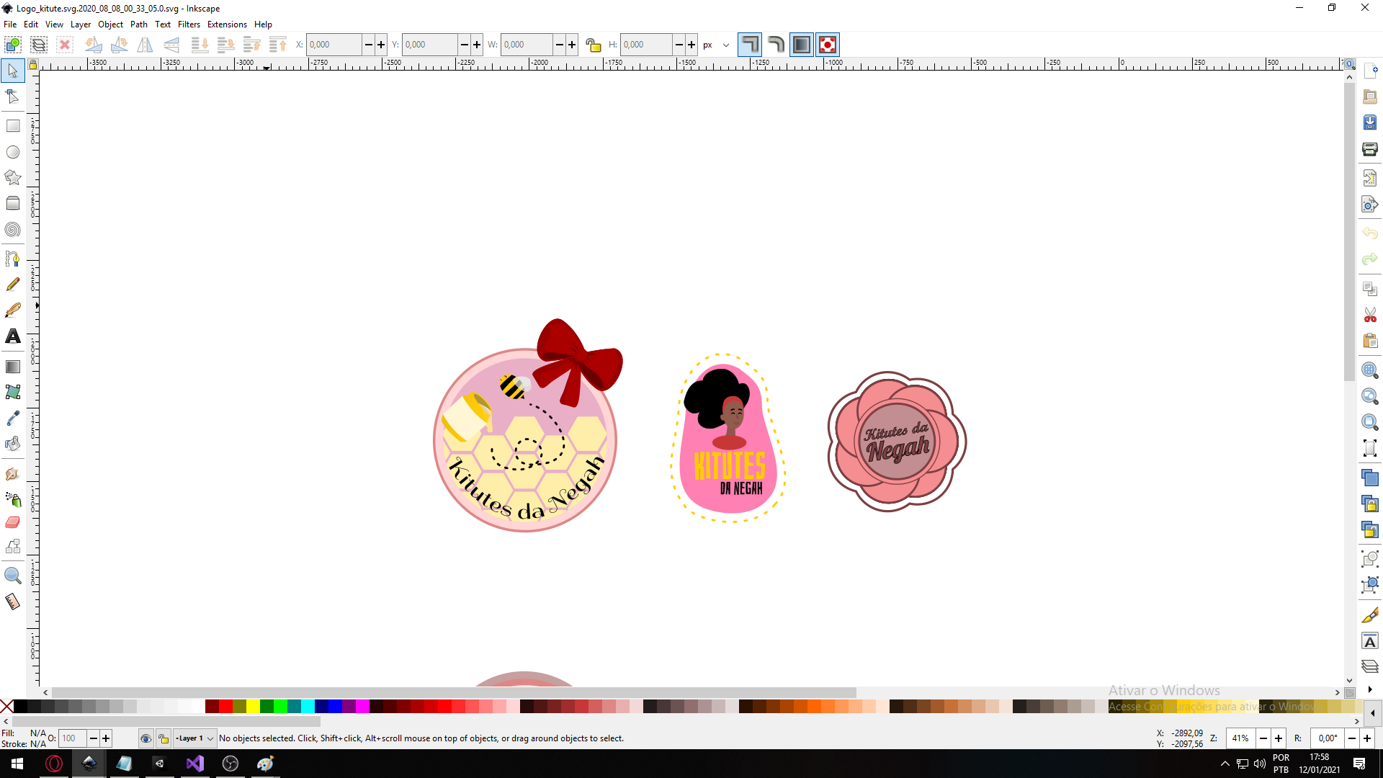The height and width of the screenshot is (778, 1383).
Task: Open Print document icon in right bar
Action: [1369, 149]
